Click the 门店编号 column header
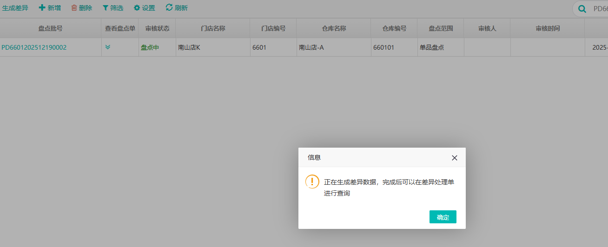608x247 pixels. pyautogui.click(x=273, y=28)
